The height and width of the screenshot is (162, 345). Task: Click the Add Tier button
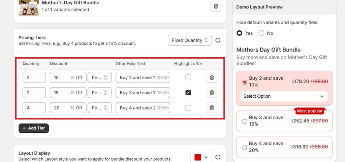click(34, 128)
